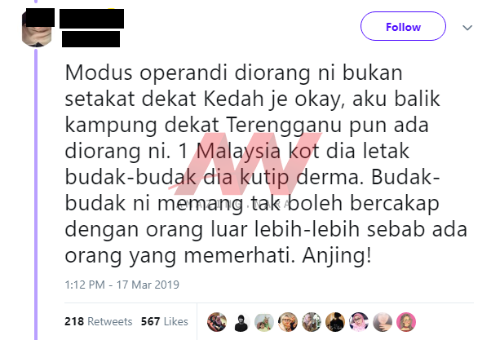
Task: Open the blurred grey portrait avatar
Action: pos(383,322)
